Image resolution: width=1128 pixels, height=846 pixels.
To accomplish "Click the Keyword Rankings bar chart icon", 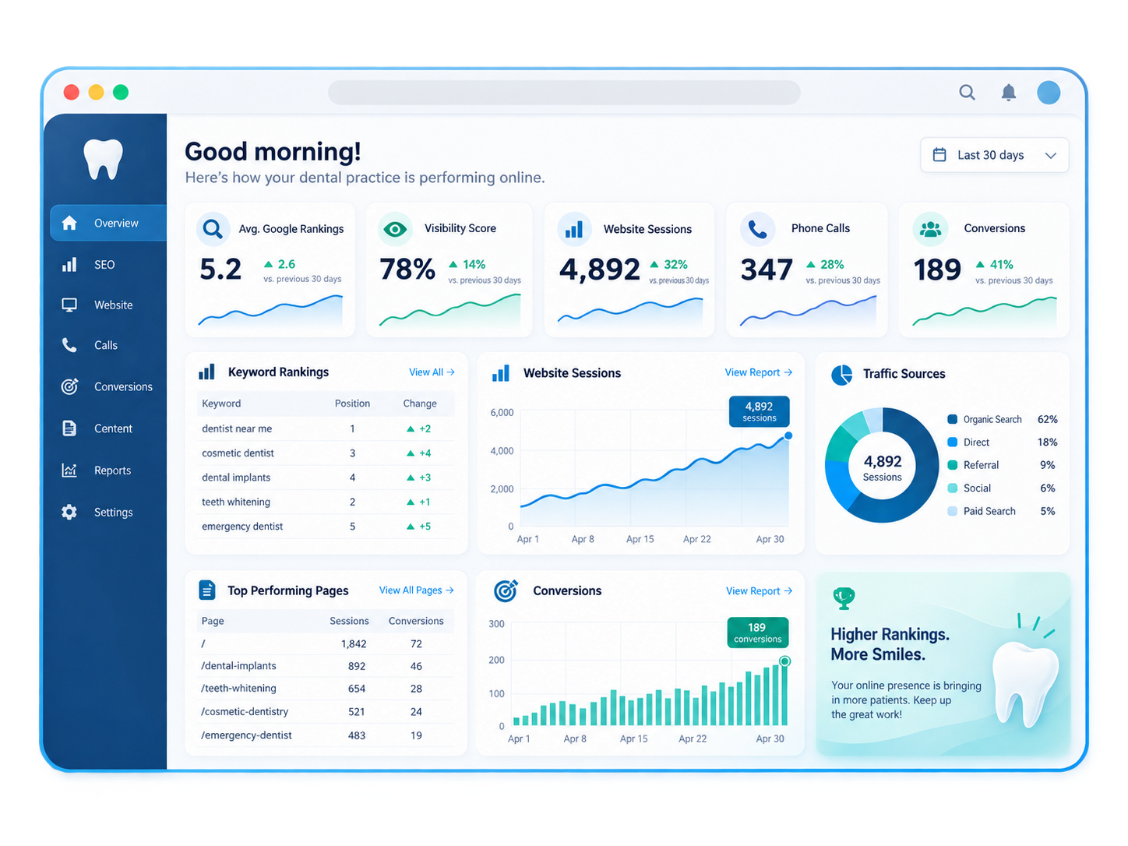I will pyautogui.click(x=207, y=372).
